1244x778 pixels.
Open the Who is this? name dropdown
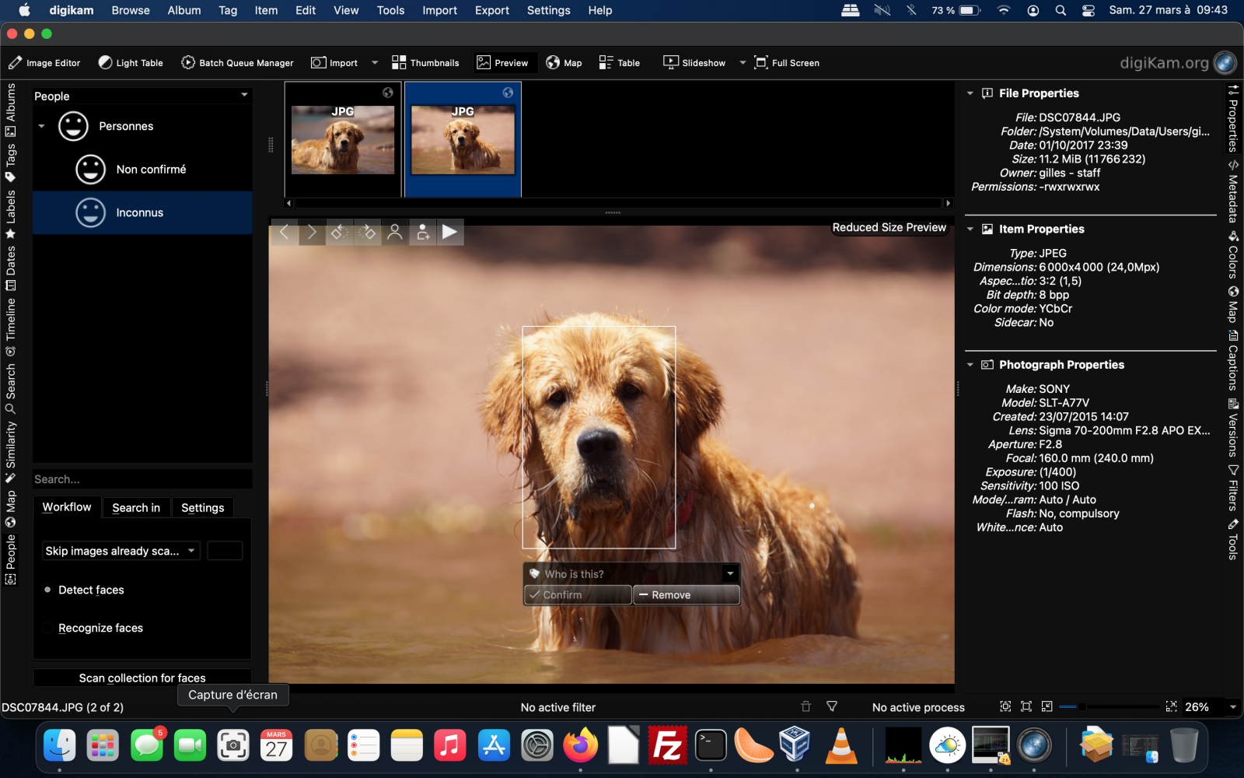point(729,573)
